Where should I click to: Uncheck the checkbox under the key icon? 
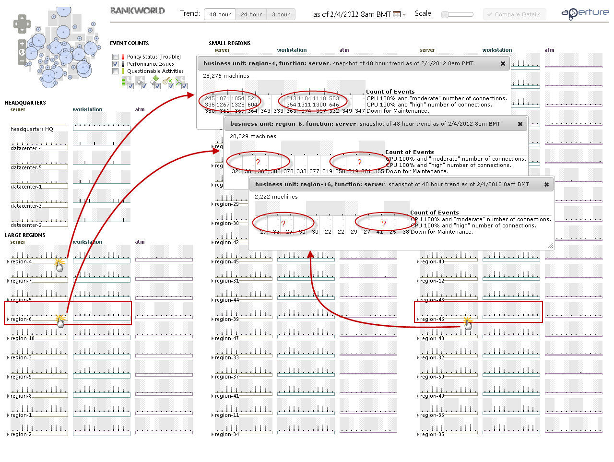(171, 86)
